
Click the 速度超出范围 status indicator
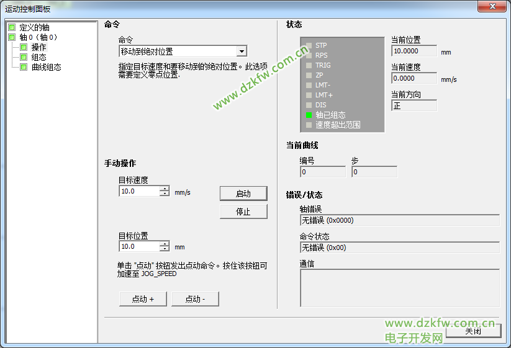309,125
